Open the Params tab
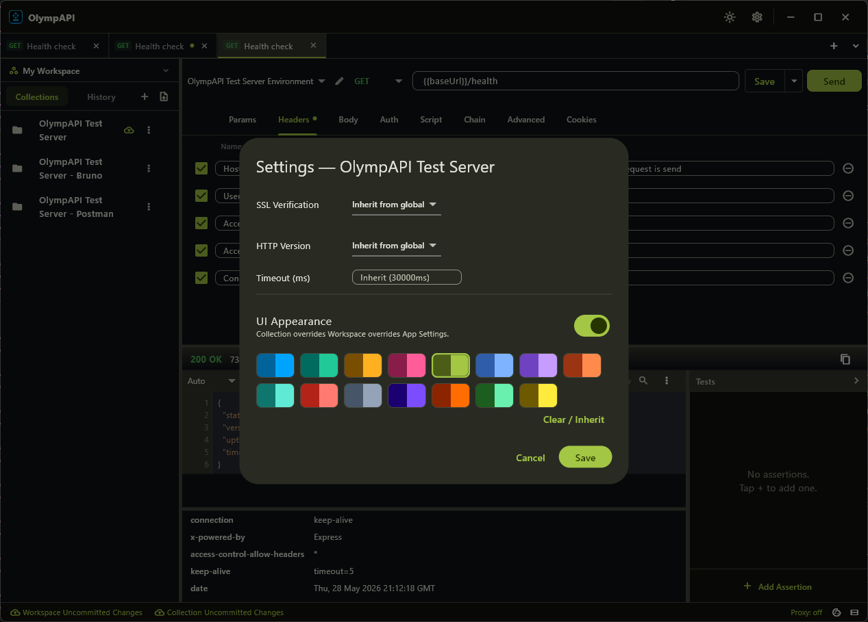 [x=243, y=120]
